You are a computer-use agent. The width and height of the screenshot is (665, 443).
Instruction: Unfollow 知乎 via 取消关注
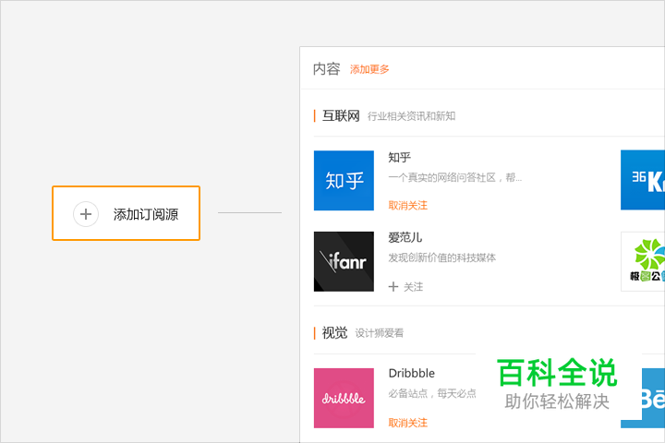point(408,206)
